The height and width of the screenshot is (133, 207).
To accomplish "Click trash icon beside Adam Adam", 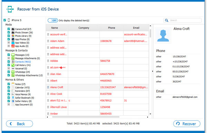I will (48, 41).
